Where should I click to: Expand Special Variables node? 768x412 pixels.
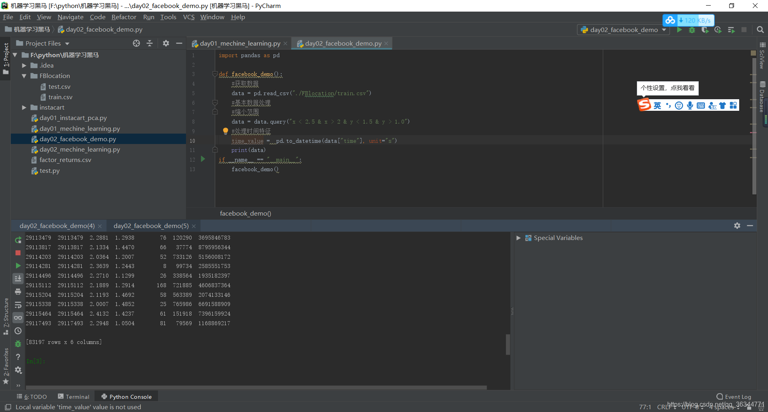[518, 238]
